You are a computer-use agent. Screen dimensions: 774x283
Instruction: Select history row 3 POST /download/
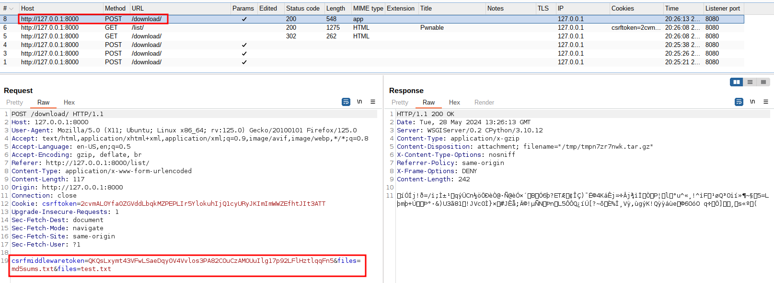[372, 54]
